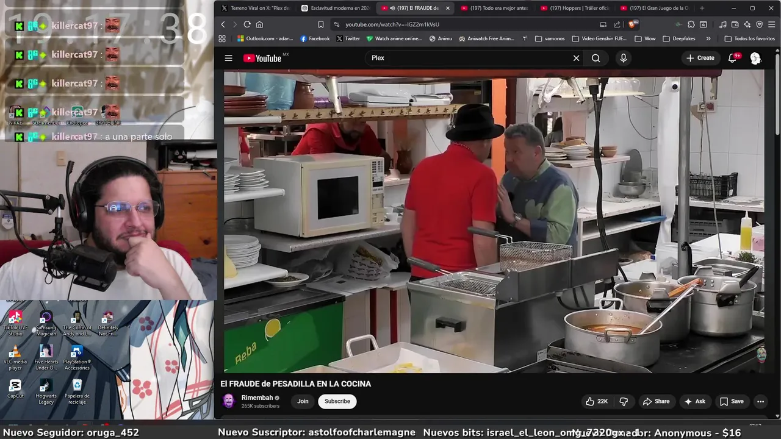This screenshot has height=439, width=781.
Task: Clear the Plex search text
Action: [576, 58]
